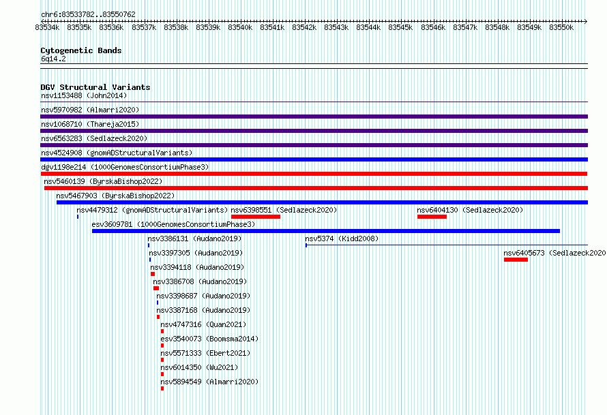Select red marker under nsv3394118

point(153,274)
